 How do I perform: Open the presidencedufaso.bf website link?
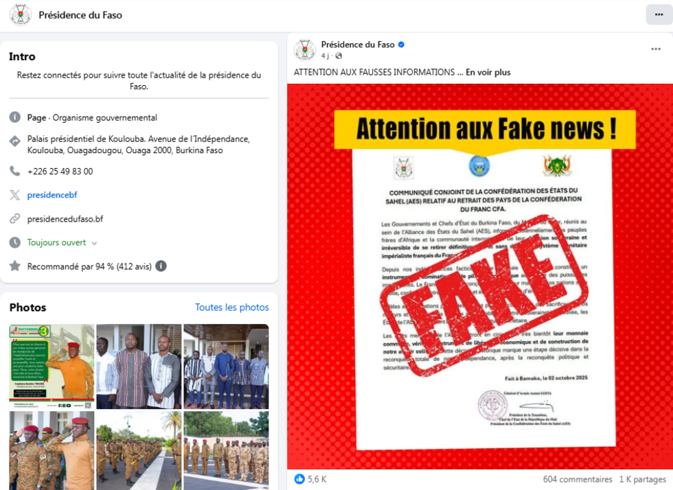[x=65, y=219]
